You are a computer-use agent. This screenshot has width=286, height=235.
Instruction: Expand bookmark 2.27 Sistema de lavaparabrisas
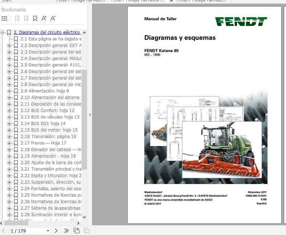[x=9, y=209]
